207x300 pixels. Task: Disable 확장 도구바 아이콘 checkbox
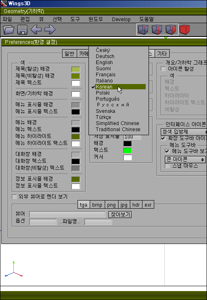pos(163,138)
